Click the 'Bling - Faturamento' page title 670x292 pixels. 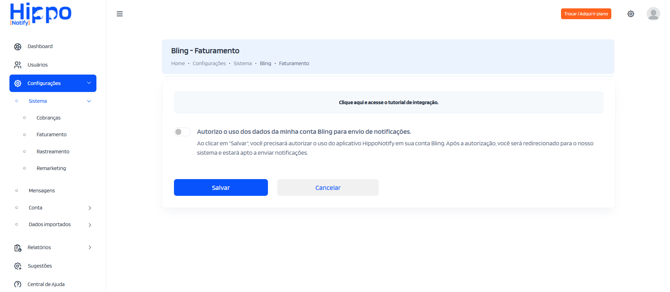(x=205, y=51)
